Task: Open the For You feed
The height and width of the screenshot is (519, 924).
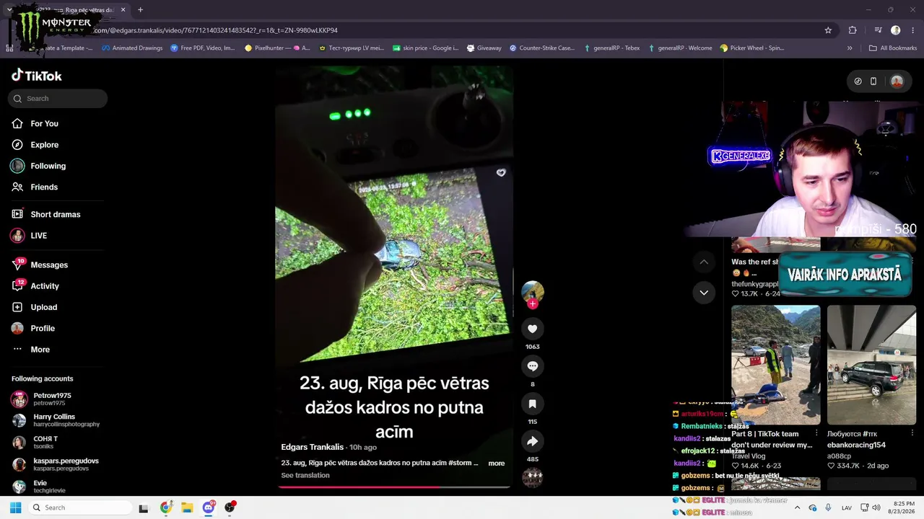Action: [45, 123]
